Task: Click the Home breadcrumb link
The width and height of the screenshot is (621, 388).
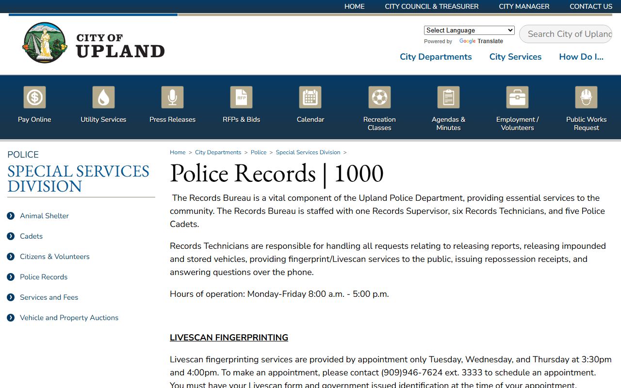Action: tap(178, 152)
